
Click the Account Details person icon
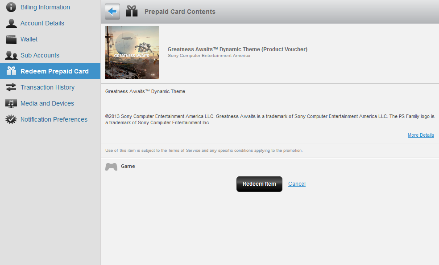pyautogui.click(x=11, y=23)
